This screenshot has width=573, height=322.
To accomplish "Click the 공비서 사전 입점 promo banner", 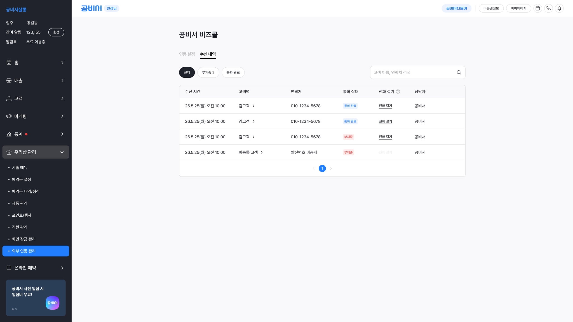I will coord(36,298).
